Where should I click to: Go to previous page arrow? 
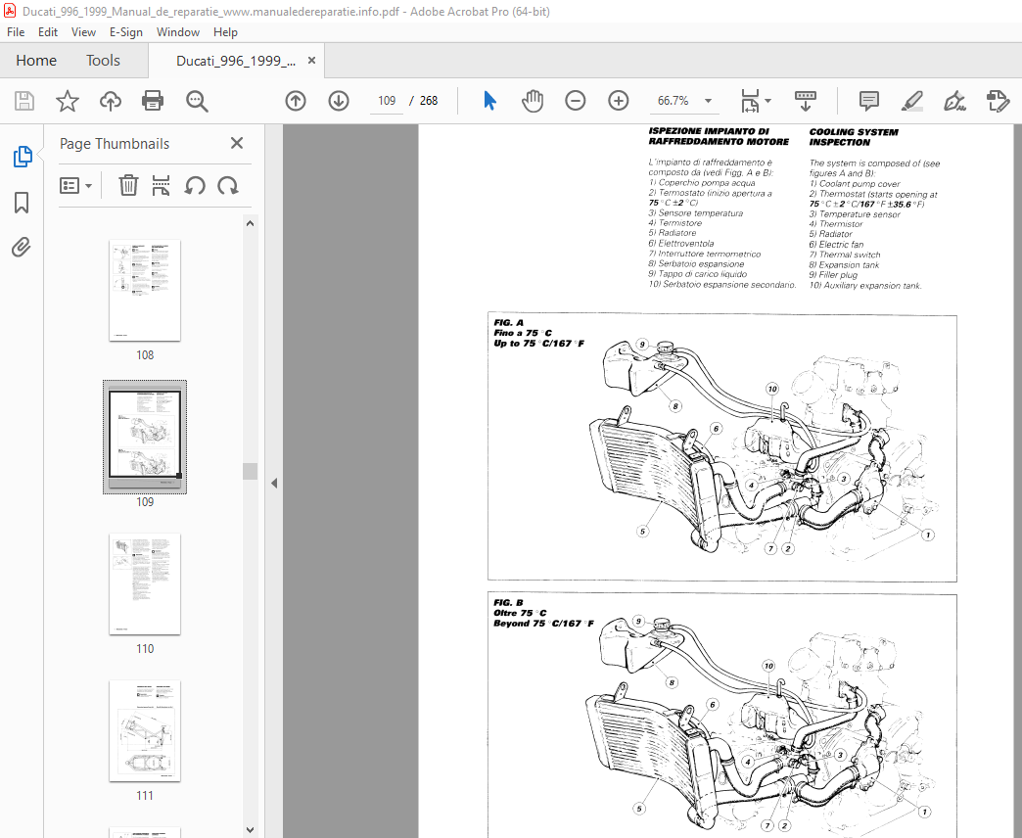click(x=296, y=101)
